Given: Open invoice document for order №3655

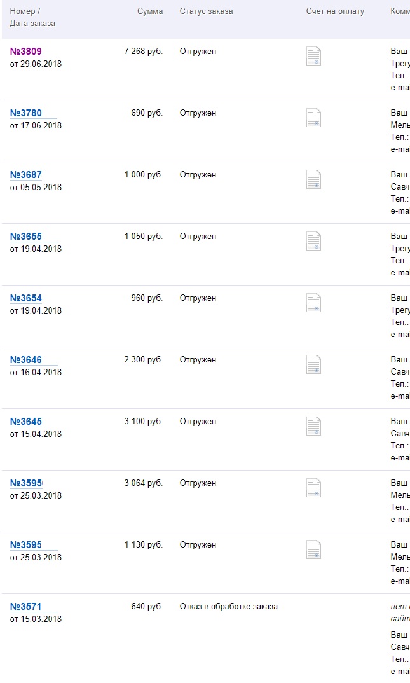Looking at the screenshot, I should click(x=313, y=241).
